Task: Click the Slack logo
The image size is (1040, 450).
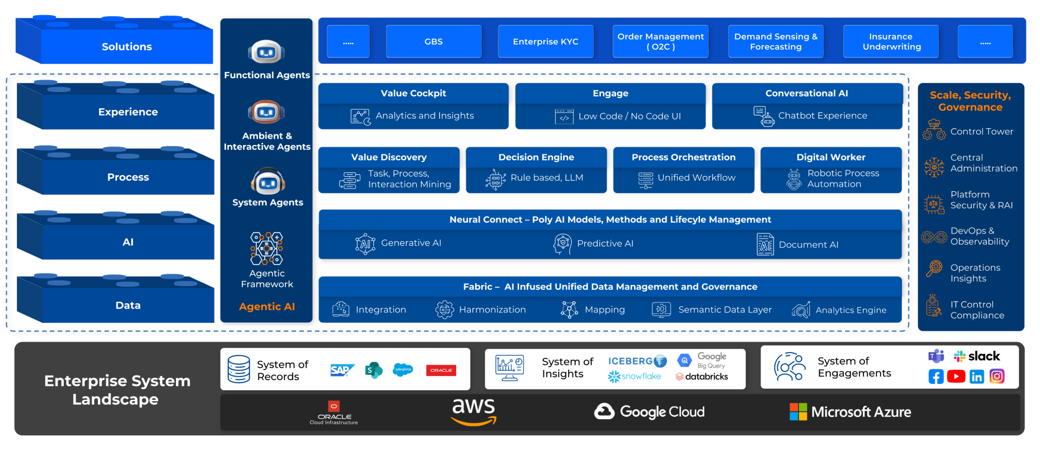Action: (977, 356)
